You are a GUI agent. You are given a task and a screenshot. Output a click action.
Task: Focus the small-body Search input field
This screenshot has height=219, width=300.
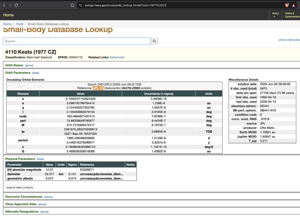77,41
